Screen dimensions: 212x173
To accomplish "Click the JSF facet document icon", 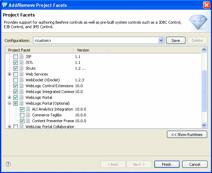I will (x=21, y=56).
